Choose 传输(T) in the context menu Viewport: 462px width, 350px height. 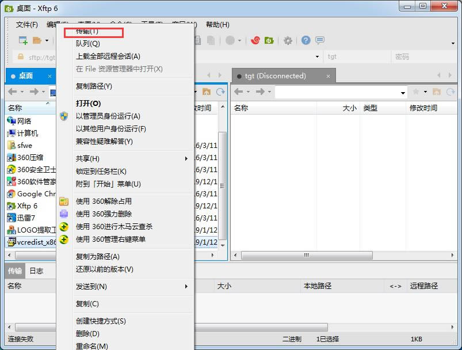87,31
